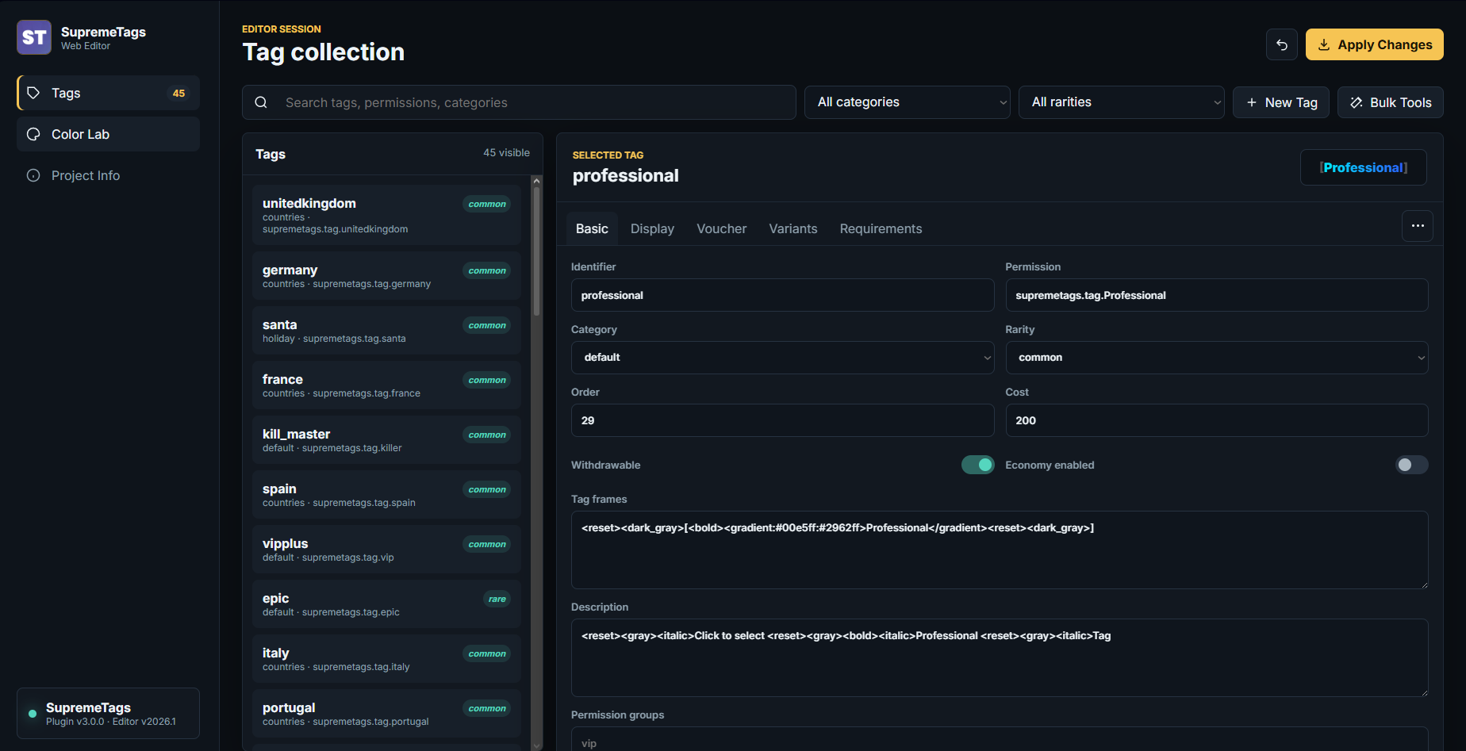Click the green plugin status dot
This screenshot has height=751, width=1466.
pyautogui.click(x=33, y=714)
